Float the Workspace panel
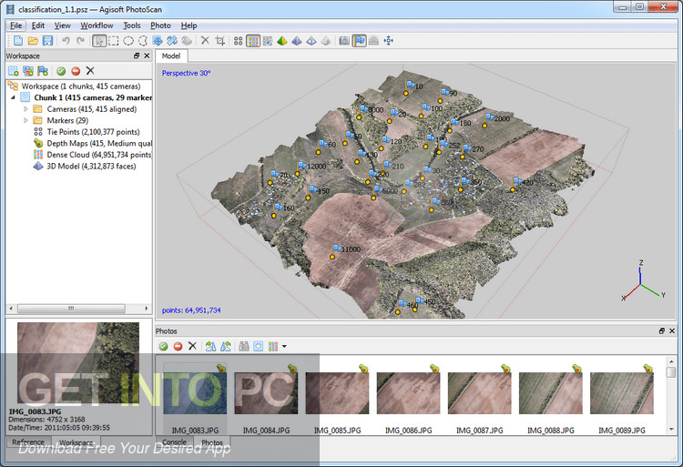Screen dimensions: 683x467 pyautogui.click(x=137, y=56)
